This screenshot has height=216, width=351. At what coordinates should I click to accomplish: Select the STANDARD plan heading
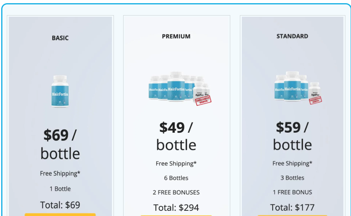click(292, 36)
